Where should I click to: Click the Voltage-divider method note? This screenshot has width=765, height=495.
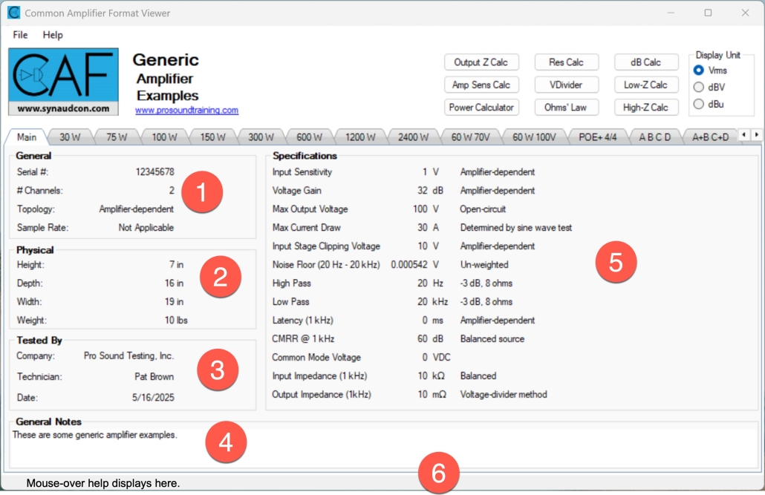click(504, 395)
